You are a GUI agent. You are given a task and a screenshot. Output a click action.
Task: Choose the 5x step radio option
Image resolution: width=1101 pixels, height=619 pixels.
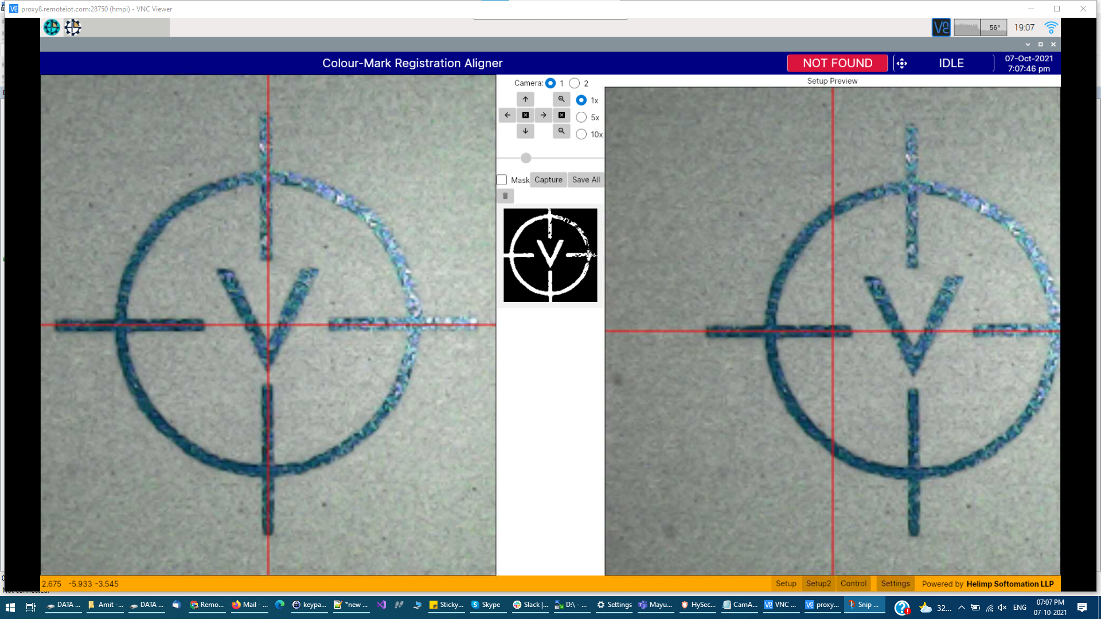tap(581, 117)
